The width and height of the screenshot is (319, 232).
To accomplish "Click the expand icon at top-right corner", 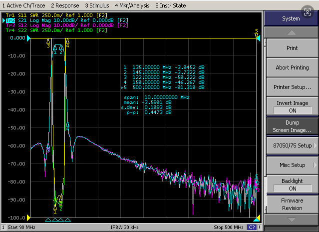I will tap(307, 12).
